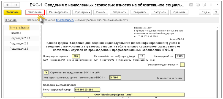Click the reporting period code field 12
The height and width of the screenshot is (99, 223).
click(142, 56)
